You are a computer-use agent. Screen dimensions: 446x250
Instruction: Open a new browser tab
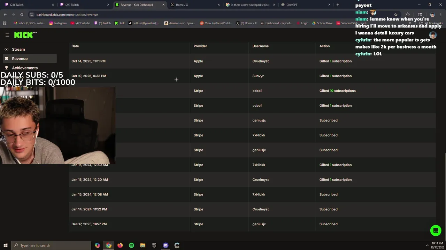click(337, 5)
